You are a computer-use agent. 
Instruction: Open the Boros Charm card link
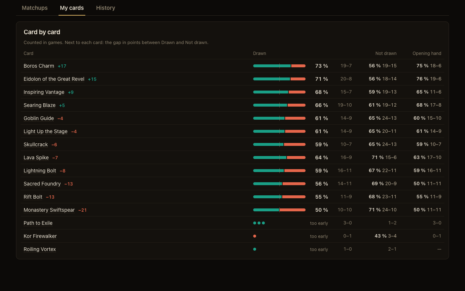(x=39, y=66)
